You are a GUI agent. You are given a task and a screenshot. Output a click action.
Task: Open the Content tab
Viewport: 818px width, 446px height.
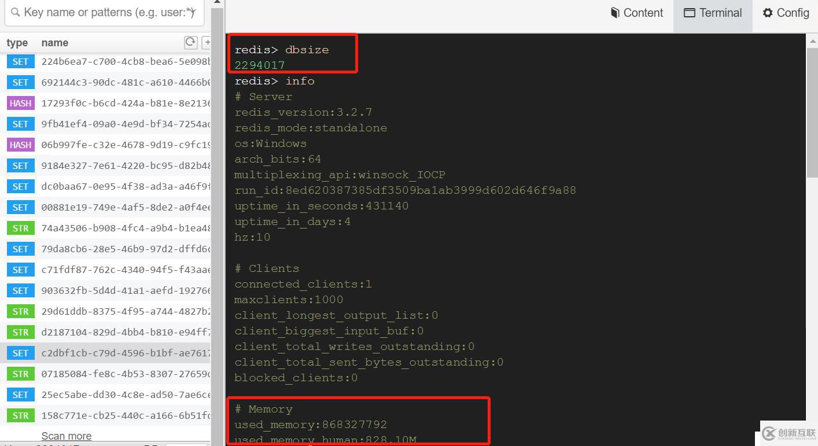[x=637, y=13]
